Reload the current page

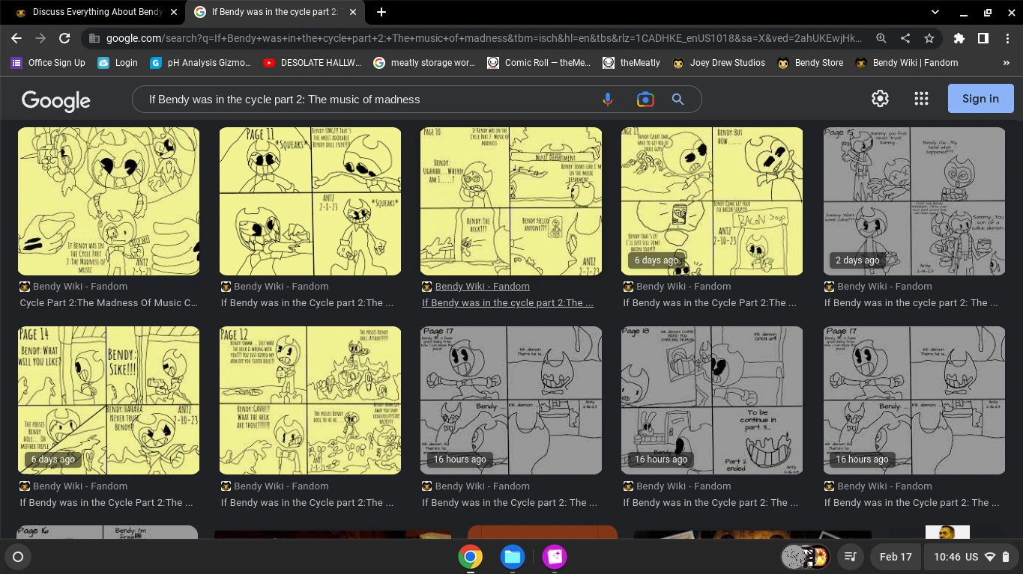[x=64, y=38]
